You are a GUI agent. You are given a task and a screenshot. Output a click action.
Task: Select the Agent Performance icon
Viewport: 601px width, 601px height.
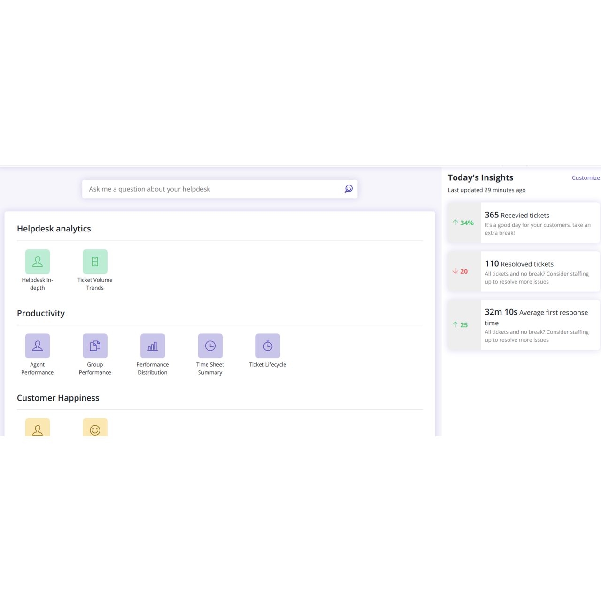click(38, 346)
